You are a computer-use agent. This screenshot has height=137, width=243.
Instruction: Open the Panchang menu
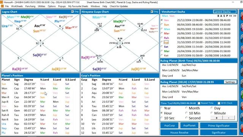tap(30, 6)
